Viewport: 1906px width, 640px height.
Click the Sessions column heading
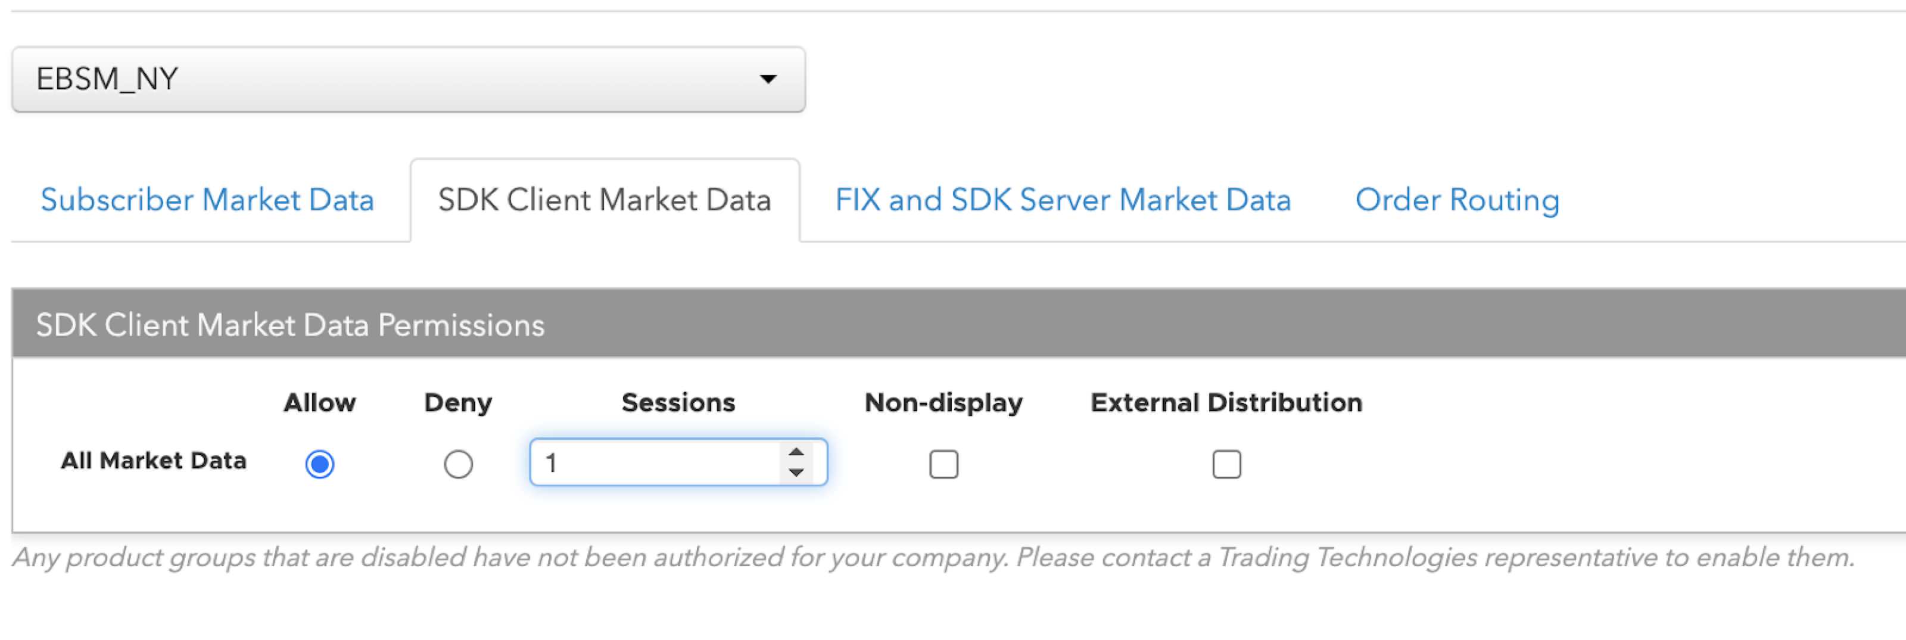click(678, 402)
